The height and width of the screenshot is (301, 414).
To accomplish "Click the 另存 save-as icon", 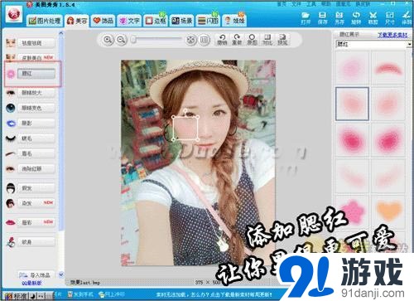I will click(339, 18).
